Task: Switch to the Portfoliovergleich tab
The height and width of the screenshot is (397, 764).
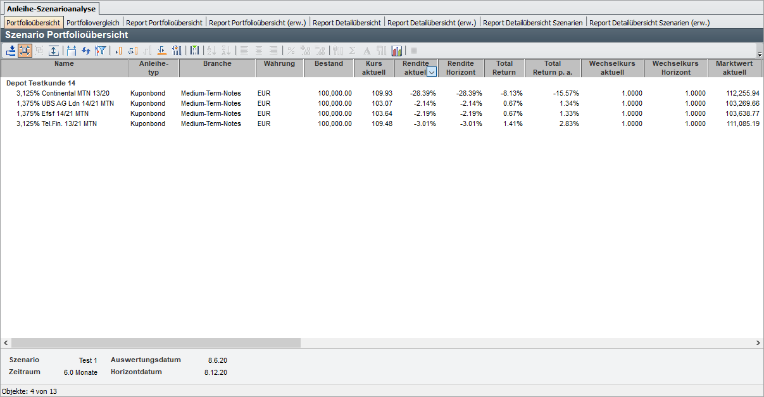Action: point(93,23)
